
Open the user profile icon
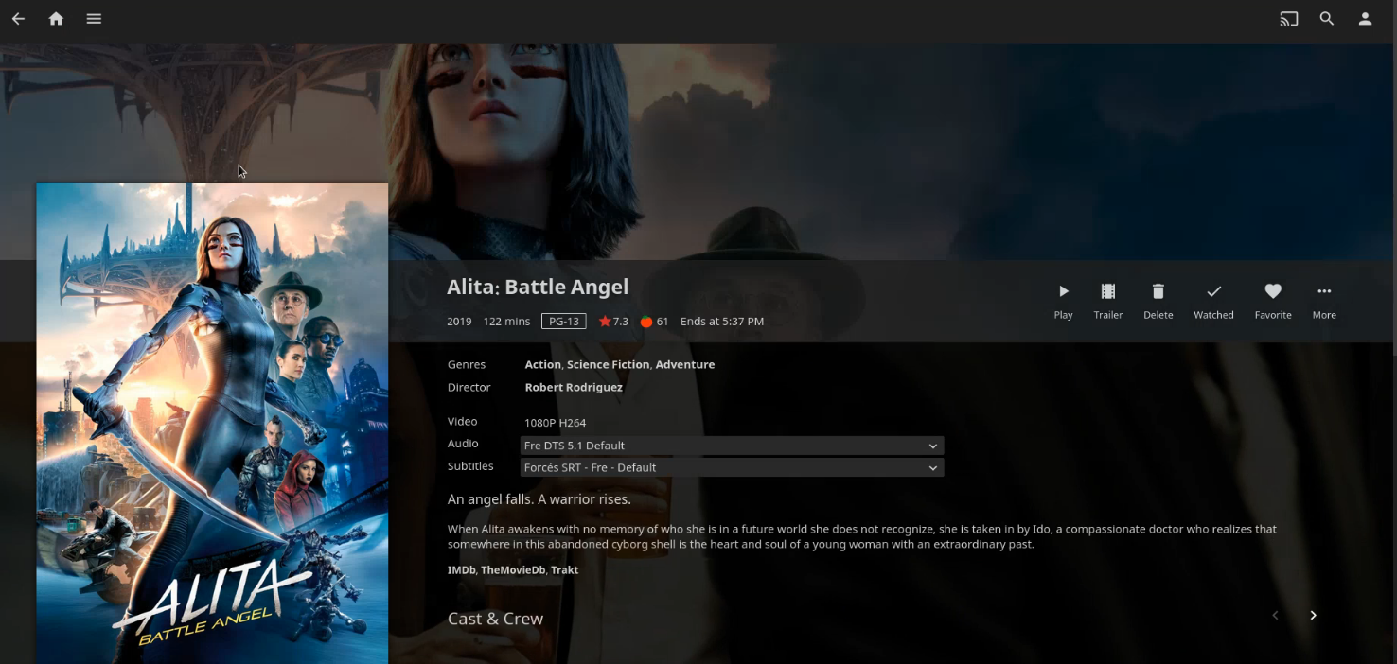point(1365,18)
